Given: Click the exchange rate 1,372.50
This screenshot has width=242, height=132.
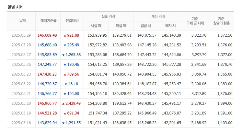Looking at the screenshot, I should 225,35.
